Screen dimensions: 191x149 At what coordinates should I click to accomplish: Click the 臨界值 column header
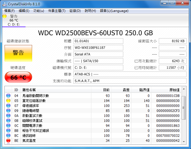pyautogui.click(x=141, y=90)
